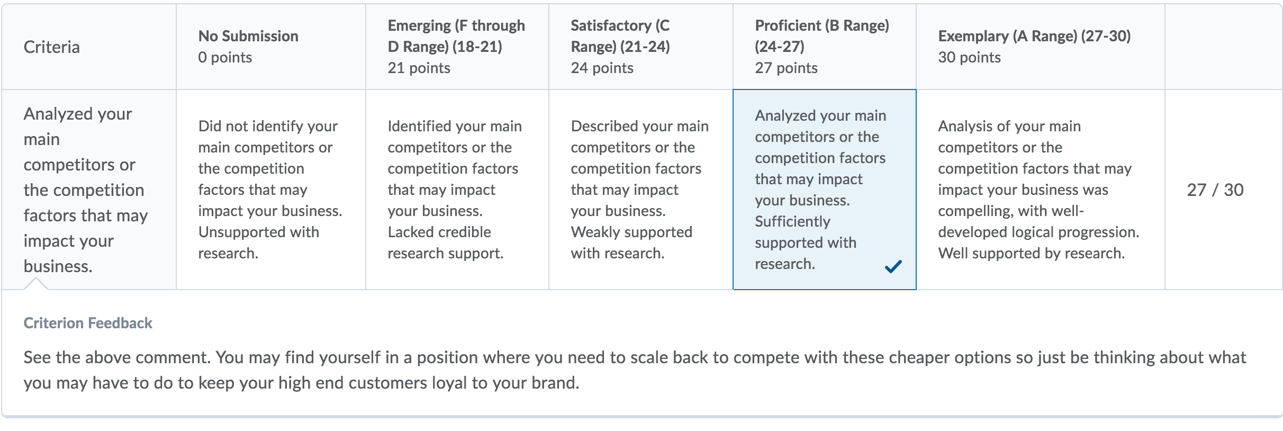Select the Exemplary (A Range) level description

(1041, 190)
